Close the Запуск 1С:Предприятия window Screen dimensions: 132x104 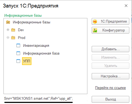coord(126,6)
